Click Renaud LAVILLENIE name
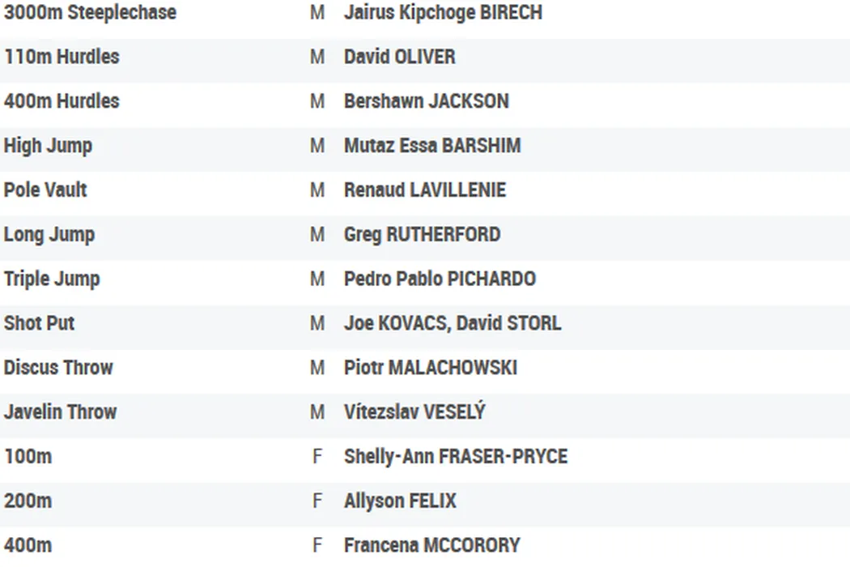Viewport: 850px width, 567px height. pos(424,190)
